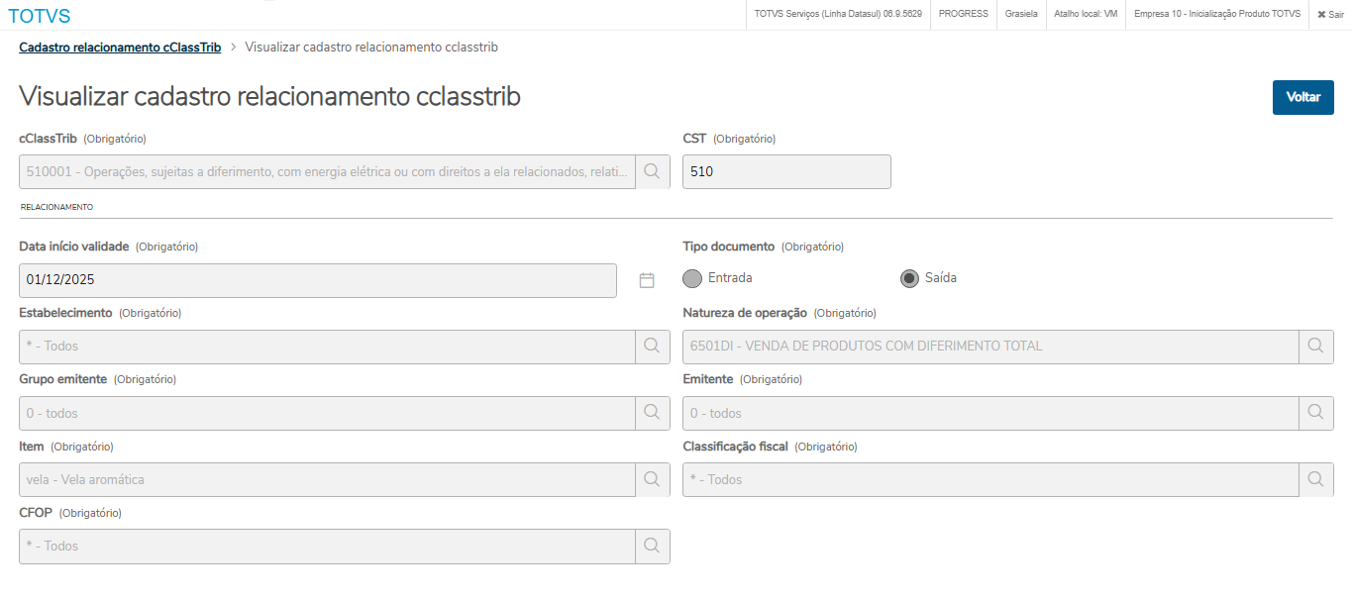Screen dimensions: 1352x599
Task: Click the Item field search icon
Action: 652,479
